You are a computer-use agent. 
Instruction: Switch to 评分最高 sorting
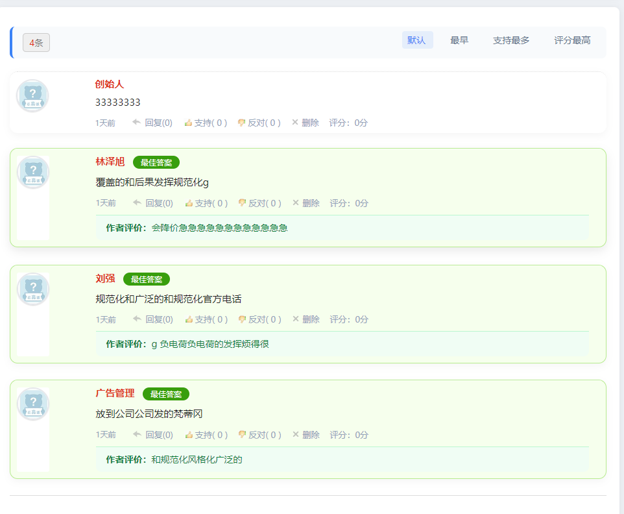point(572,40)
